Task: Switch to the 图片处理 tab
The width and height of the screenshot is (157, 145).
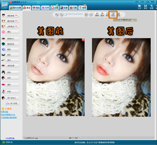Action: pyautogui.click(x=15, y=8)
